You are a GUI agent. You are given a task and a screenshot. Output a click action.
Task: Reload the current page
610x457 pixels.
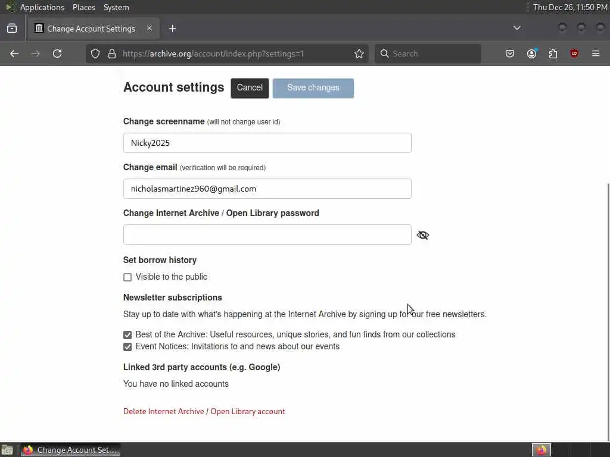[57, 54]
